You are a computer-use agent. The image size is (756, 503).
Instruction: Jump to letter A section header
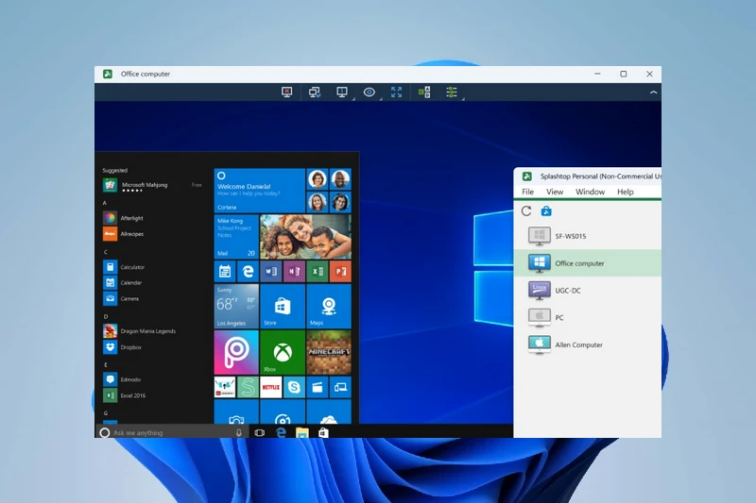click(x=105, y=203)
